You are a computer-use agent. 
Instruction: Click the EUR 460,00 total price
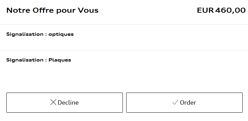[221, 10]
